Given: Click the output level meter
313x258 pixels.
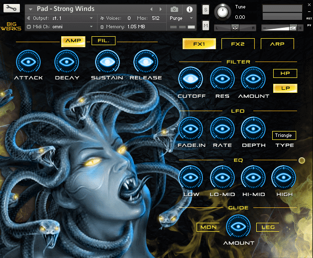Looking at the screenshot, I should [x=282, y=12].
